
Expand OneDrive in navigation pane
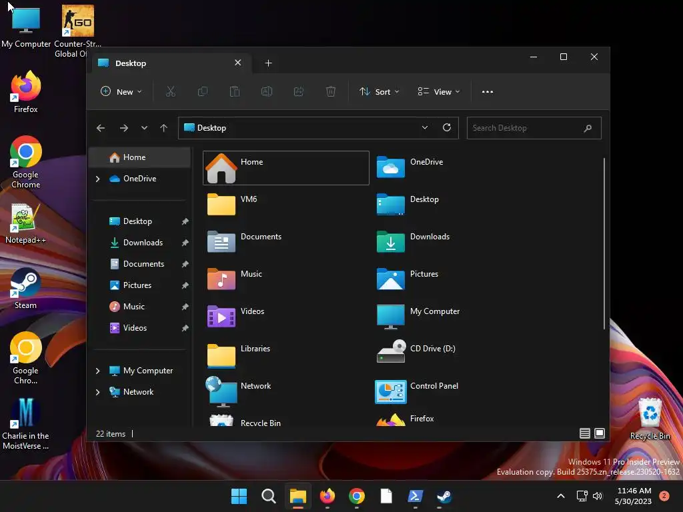tap(97, 179)
